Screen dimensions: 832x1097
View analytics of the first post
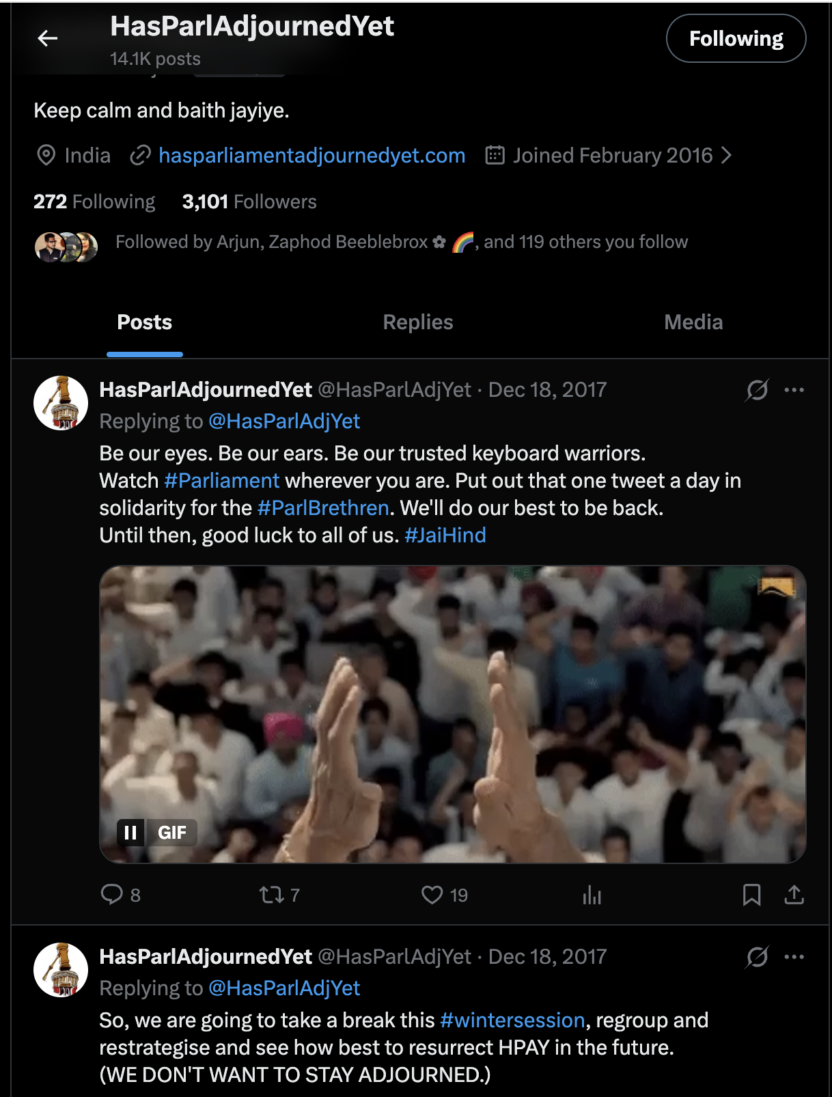coord(592,895)
